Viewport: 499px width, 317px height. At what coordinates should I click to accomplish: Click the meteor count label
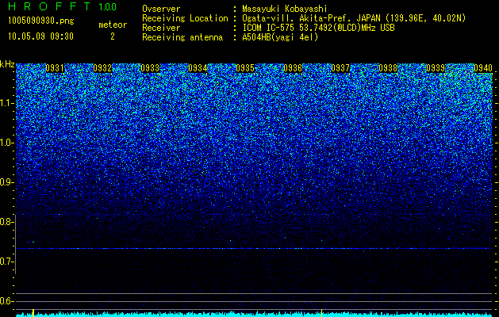(113, 25)
